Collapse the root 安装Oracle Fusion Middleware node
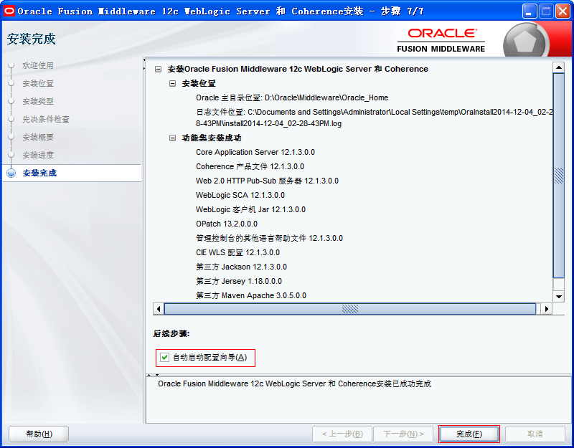Image resolution: width=574 pixels, height=448 pixels. tap(159, 70)
